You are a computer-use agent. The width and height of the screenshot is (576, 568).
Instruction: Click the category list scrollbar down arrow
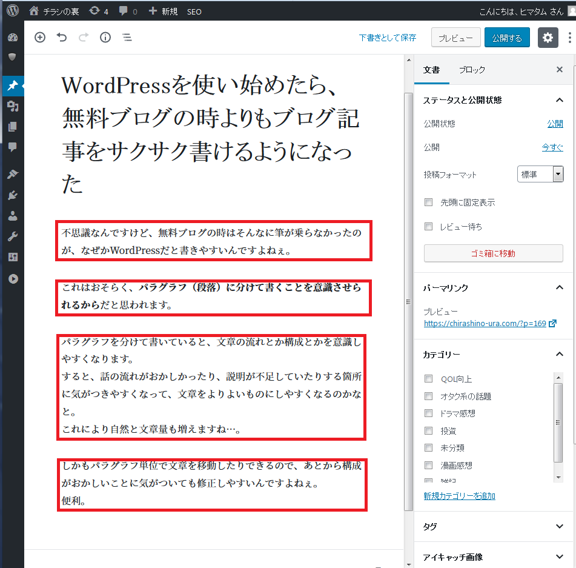558,477
